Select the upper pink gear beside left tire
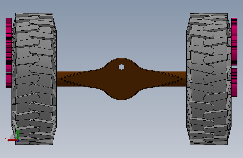Viewport: 243px width, 158px height. pos(9,45)
